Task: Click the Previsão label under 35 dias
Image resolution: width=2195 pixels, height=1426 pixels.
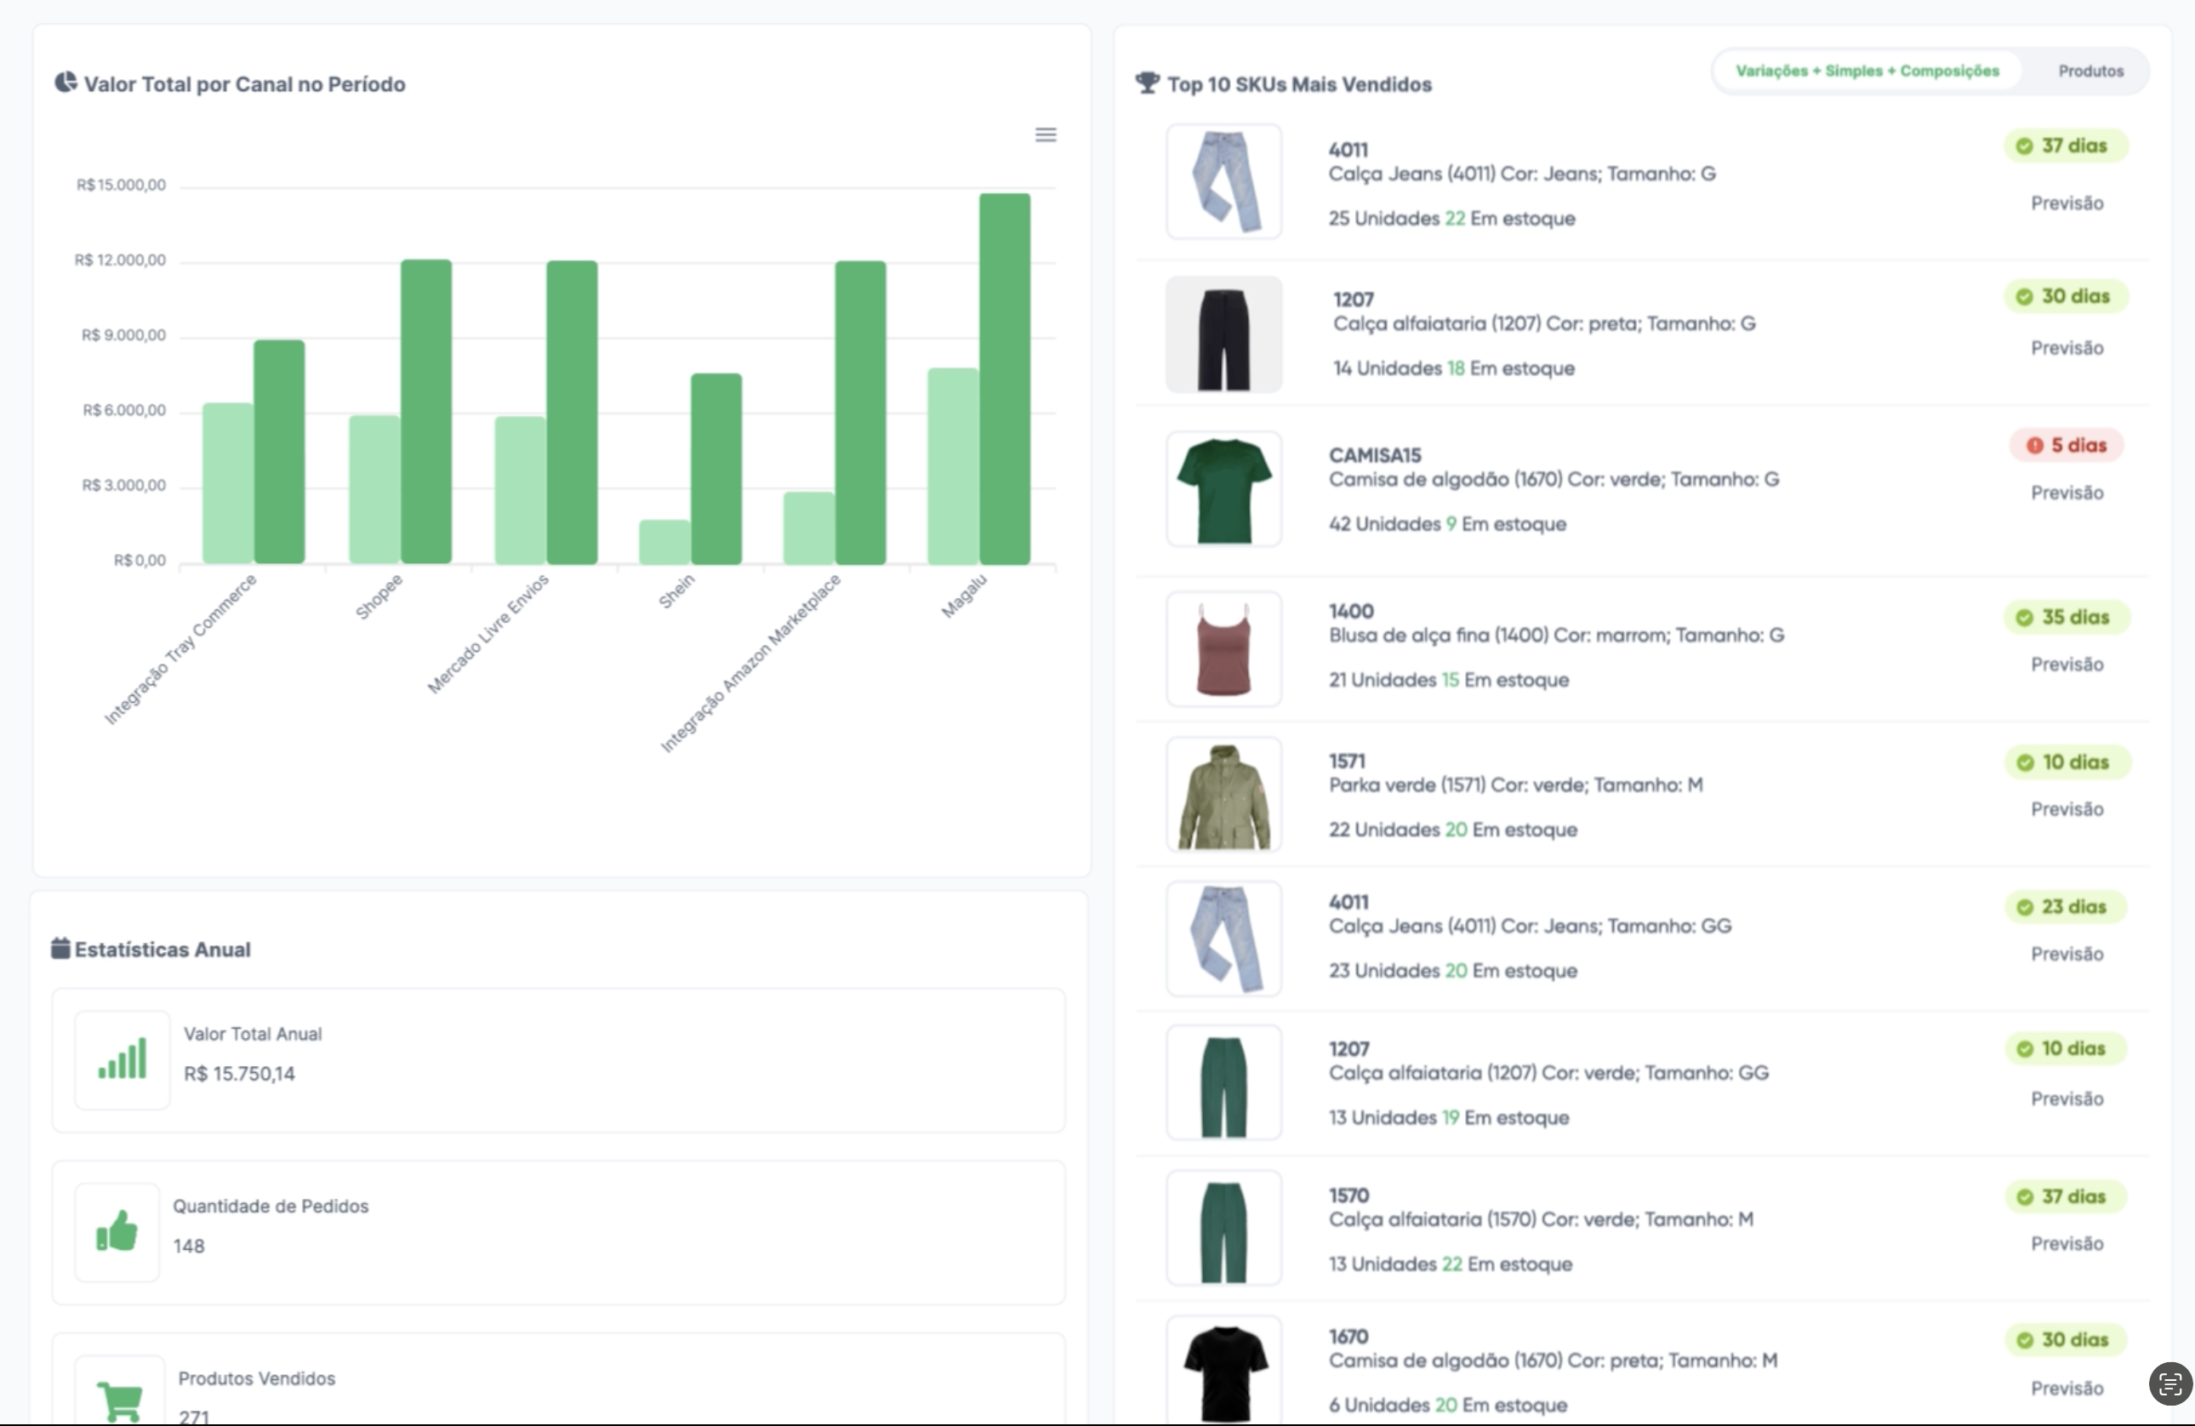Action: point(2067,665)
